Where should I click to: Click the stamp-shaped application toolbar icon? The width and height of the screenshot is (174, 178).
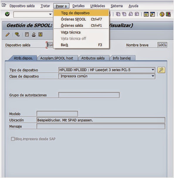[x=34, y=34]
